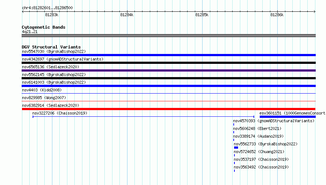The width and height of the screenshot is (326, 185).
Task: Select the nsv3227206 blue span line
Action: pos(144,117)
